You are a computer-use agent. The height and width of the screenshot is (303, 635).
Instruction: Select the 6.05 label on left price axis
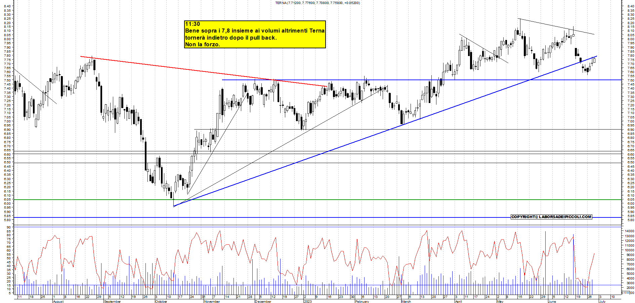click(8, 199)
